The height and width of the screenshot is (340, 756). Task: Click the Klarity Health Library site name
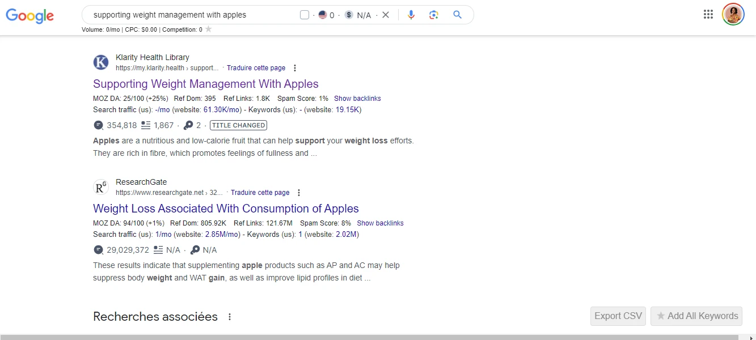tap(153, 57)
